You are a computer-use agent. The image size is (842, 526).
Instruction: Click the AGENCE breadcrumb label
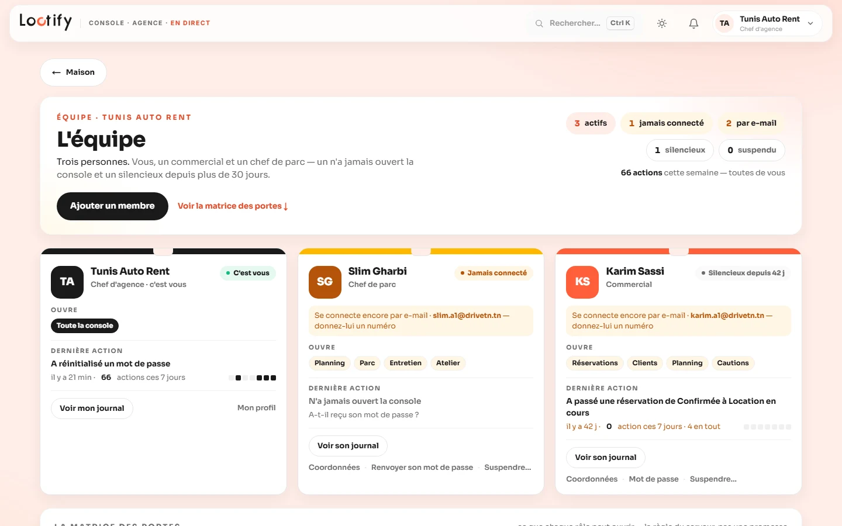coord(147,23)
